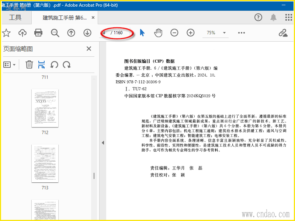
Task: Rotate pages clockwise
Action: coord(67,65)
